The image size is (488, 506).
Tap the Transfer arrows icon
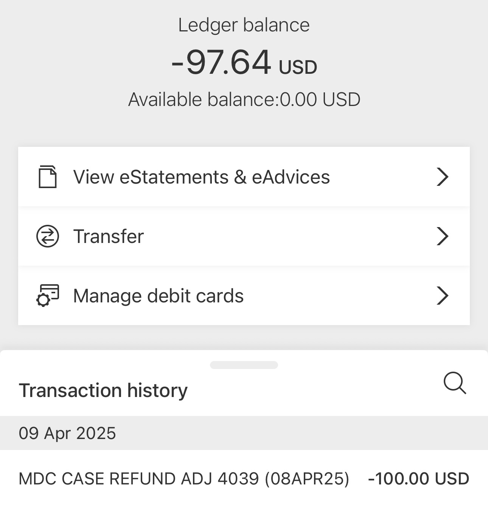(48, 236)
